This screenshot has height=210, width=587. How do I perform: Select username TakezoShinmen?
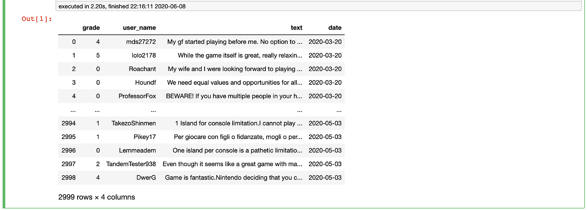tap(134, 123)
